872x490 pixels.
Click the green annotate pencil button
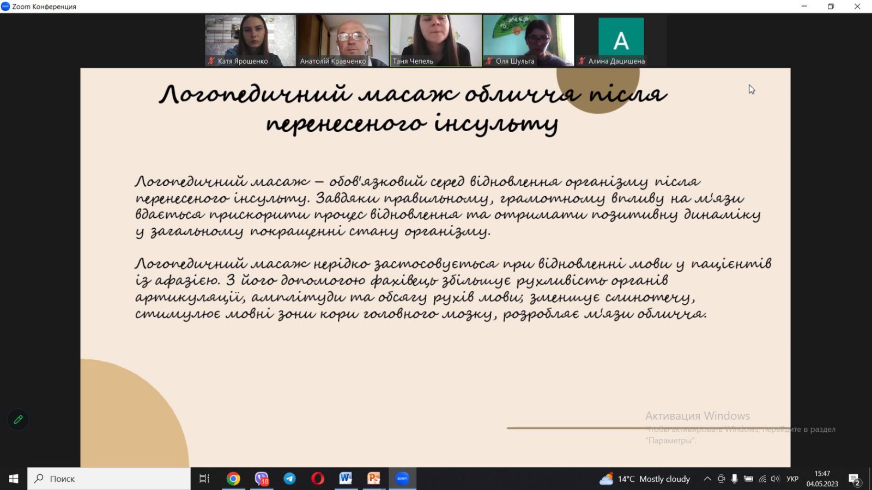click(x=18, y=420)
